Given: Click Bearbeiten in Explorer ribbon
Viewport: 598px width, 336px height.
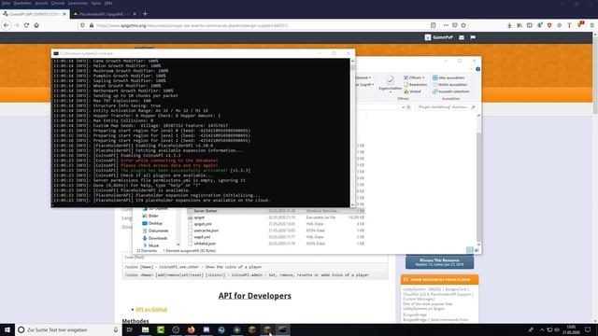Looking at the screenshot, I should point(415,85).
